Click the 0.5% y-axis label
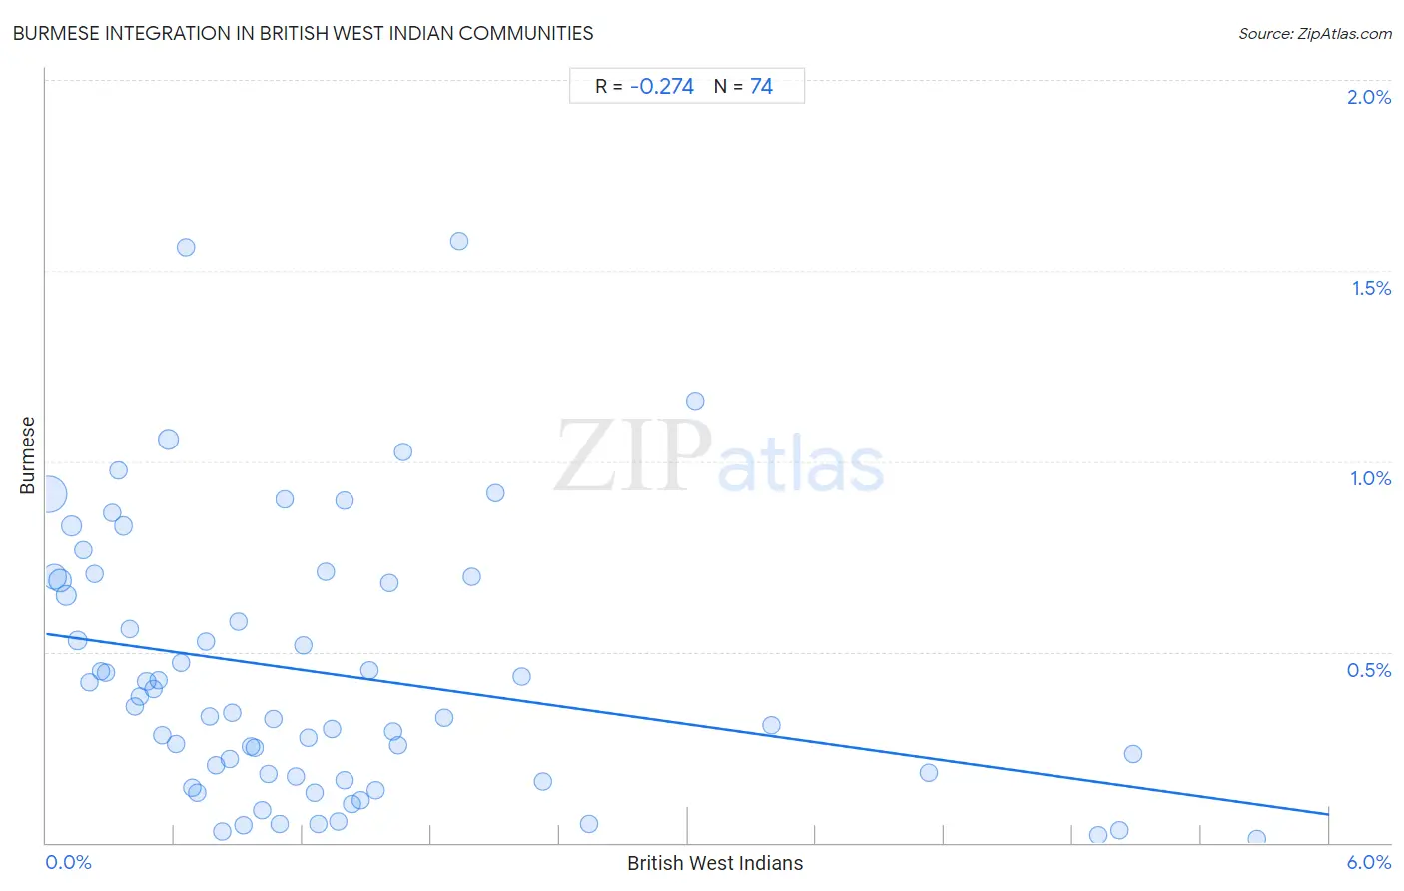This screenshot has width=1404, height=891. [1369, 670]
